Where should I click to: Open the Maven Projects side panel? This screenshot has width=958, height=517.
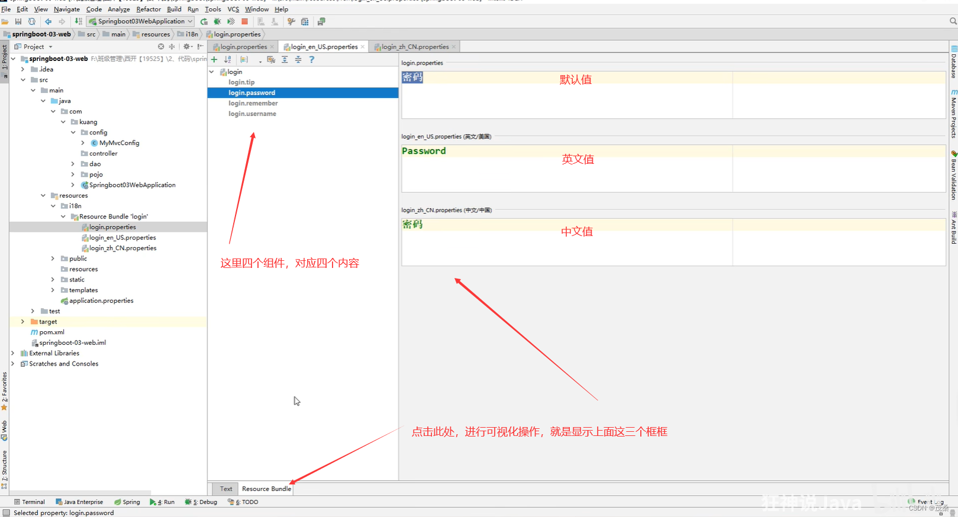pyautogui.click(x=953, y=113)
